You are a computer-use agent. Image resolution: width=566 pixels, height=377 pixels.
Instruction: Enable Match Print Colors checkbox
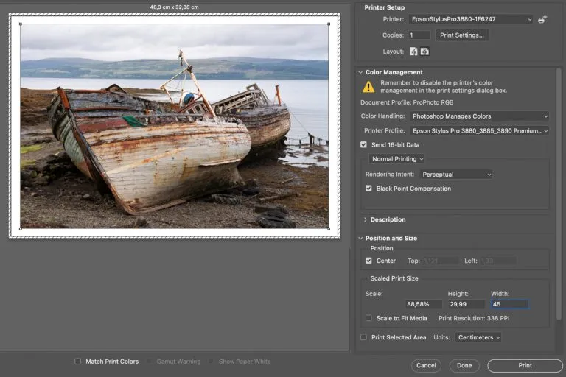click(78, 362)
